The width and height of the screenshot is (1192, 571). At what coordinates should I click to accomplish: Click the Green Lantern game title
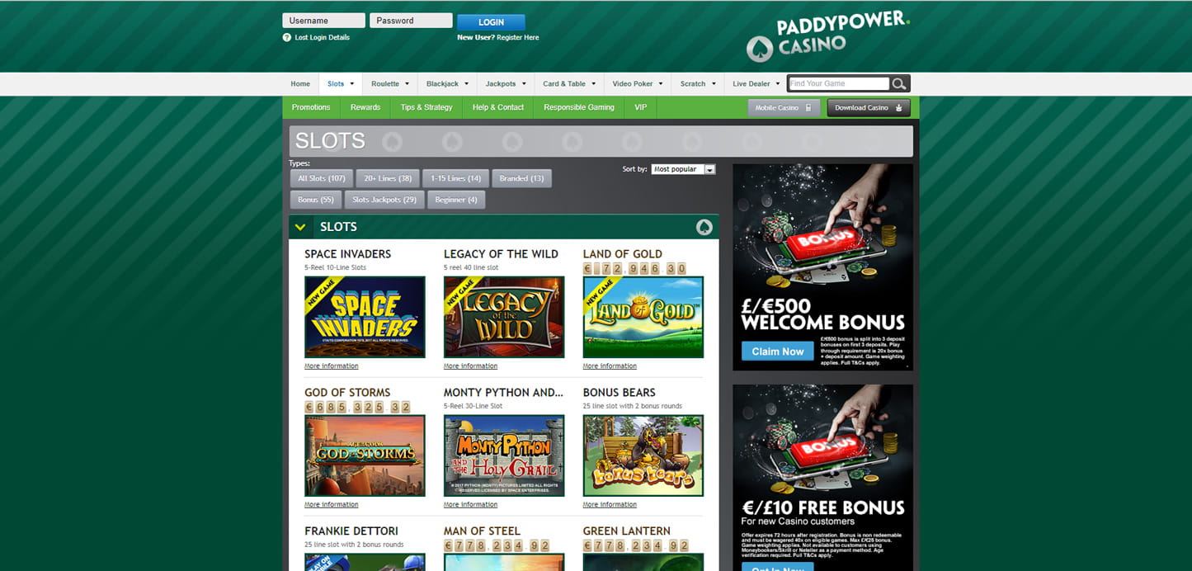pos(627,531)
